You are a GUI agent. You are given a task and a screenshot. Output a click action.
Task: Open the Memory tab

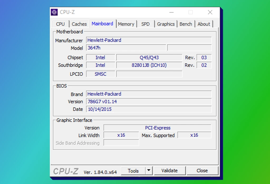pos(126,24)
